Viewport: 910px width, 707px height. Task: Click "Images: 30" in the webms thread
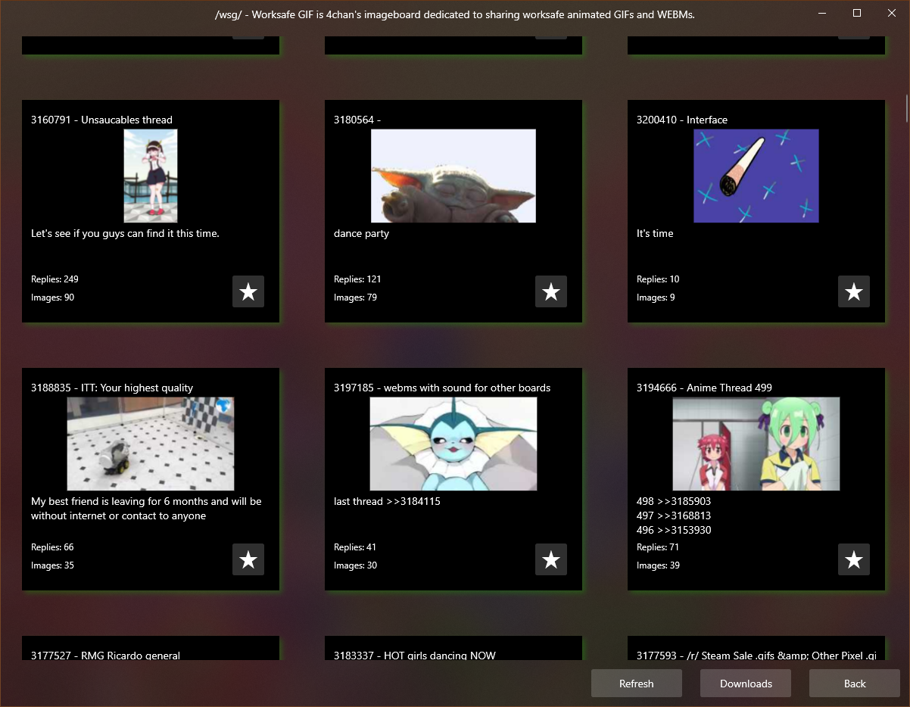click(355, 565)
